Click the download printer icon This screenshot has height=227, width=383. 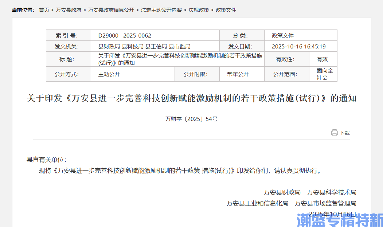tap(334, 133)
